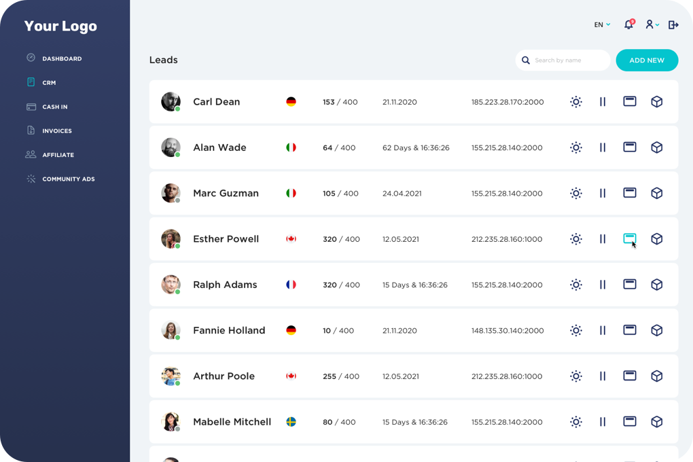Click Alan Wade's avatar photo
The width and height of the screenshot is (693, 462).
pos(171,147)
